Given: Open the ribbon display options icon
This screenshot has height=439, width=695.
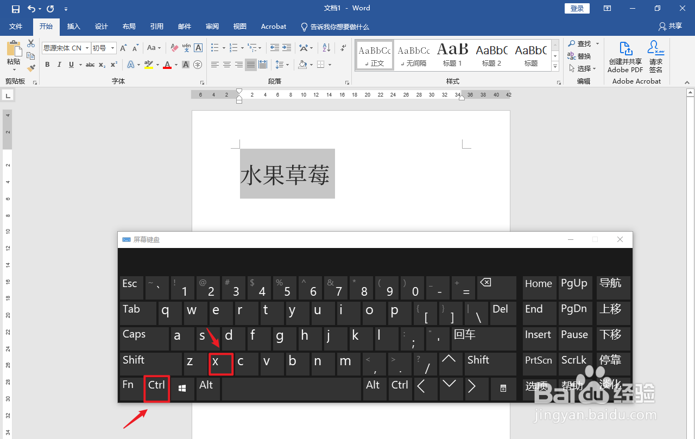Looking at the screenshot, I should (607, 9).
